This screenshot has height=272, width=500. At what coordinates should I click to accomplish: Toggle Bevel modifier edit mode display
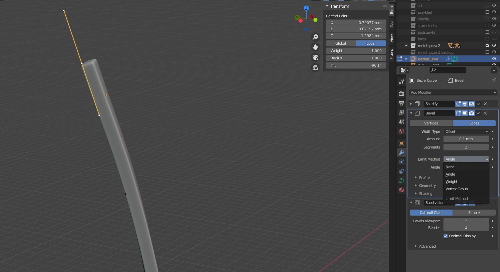(x=458, y=113)
